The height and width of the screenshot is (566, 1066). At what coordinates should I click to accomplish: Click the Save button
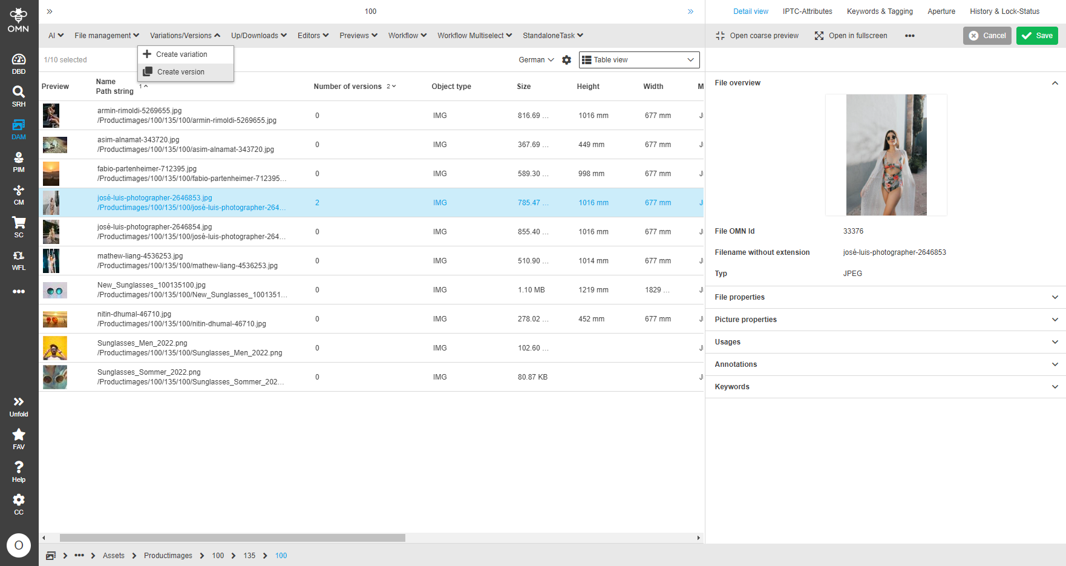click(1037, 36)
